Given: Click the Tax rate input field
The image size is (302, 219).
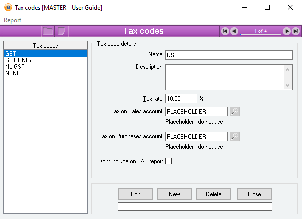Looking at the screenshot, I should tap(181, 98).
